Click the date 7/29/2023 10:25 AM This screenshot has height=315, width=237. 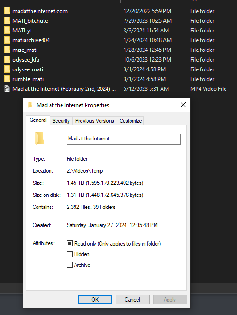[148, 21]
